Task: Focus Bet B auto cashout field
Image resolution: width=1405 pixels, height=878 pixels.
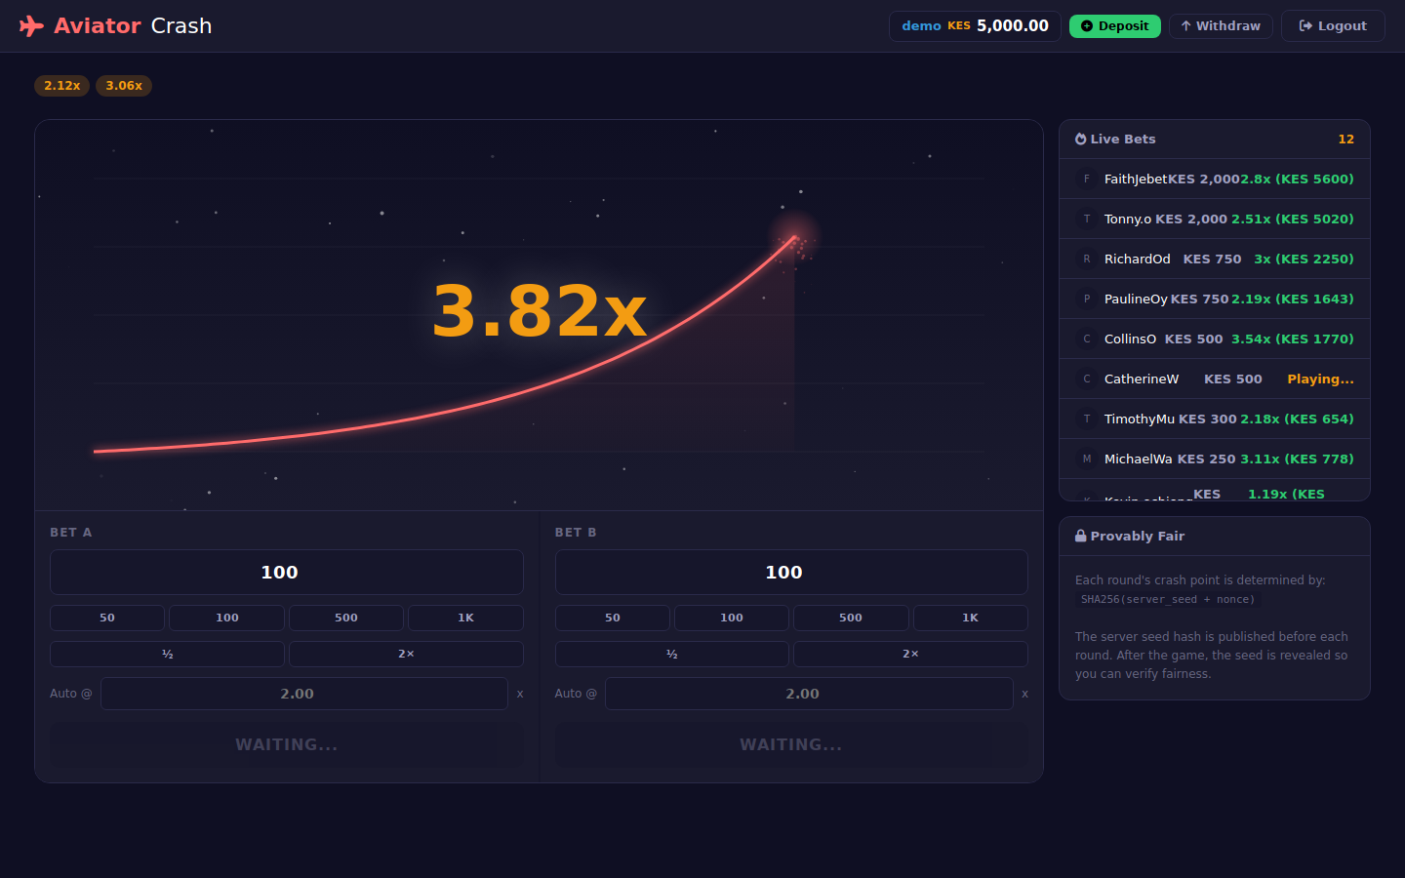Action: tap(809, 694)
